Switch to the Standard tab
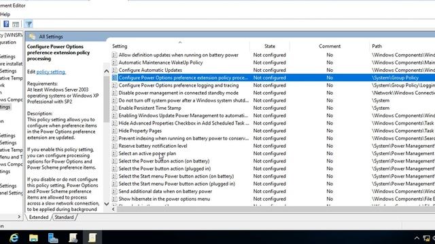The height and width of the screenshot is (244, 435). click(x=64, y=217)
